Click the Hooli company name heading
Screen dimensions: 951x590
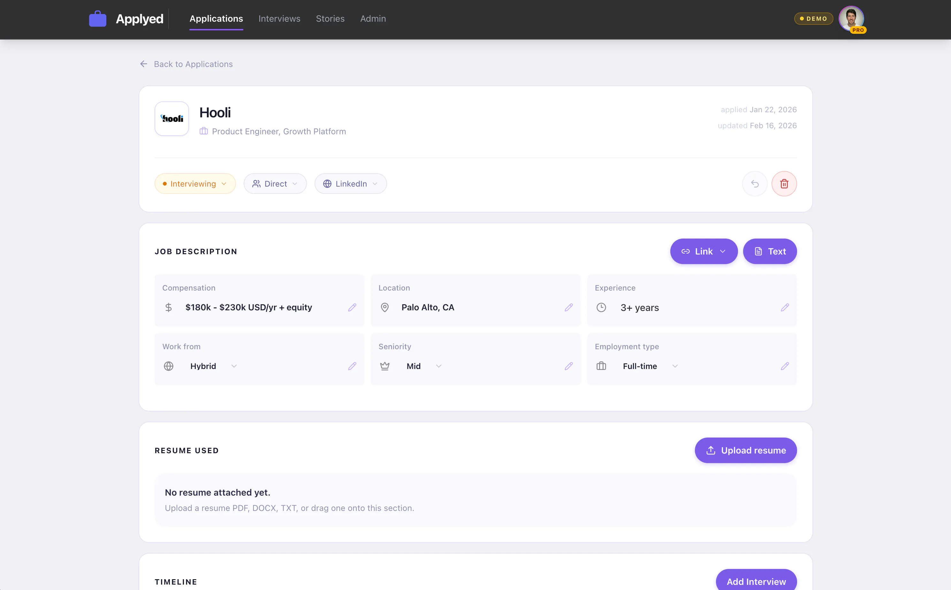215,113
